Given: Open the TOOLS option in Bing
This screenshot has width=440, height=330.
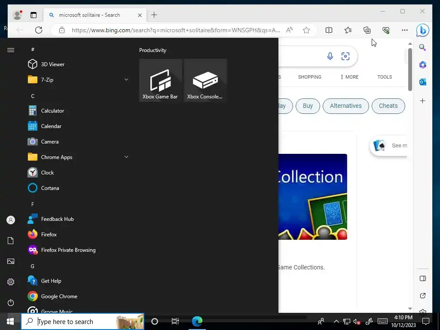Looking at the screenshot, I should 385,77.
